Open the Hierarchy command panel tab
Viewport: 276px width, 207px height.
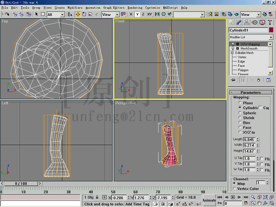246,22
